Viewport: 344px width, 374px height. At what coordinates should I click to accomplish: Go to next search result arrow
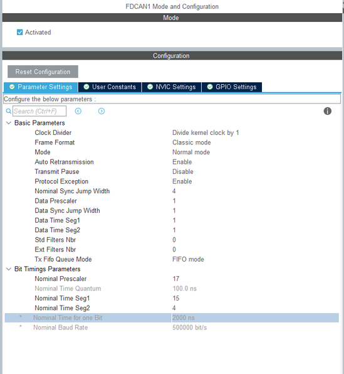(102, 111)
